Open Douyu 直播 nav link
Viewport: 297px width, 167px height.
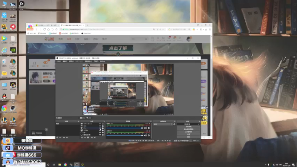pyautogui.click(x=69, y=39)
